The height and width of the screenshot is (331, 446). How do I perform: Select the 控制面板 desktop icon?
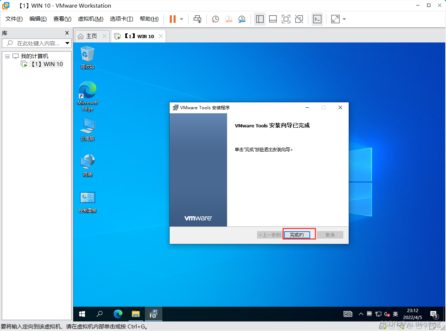(x=87, y=202)
